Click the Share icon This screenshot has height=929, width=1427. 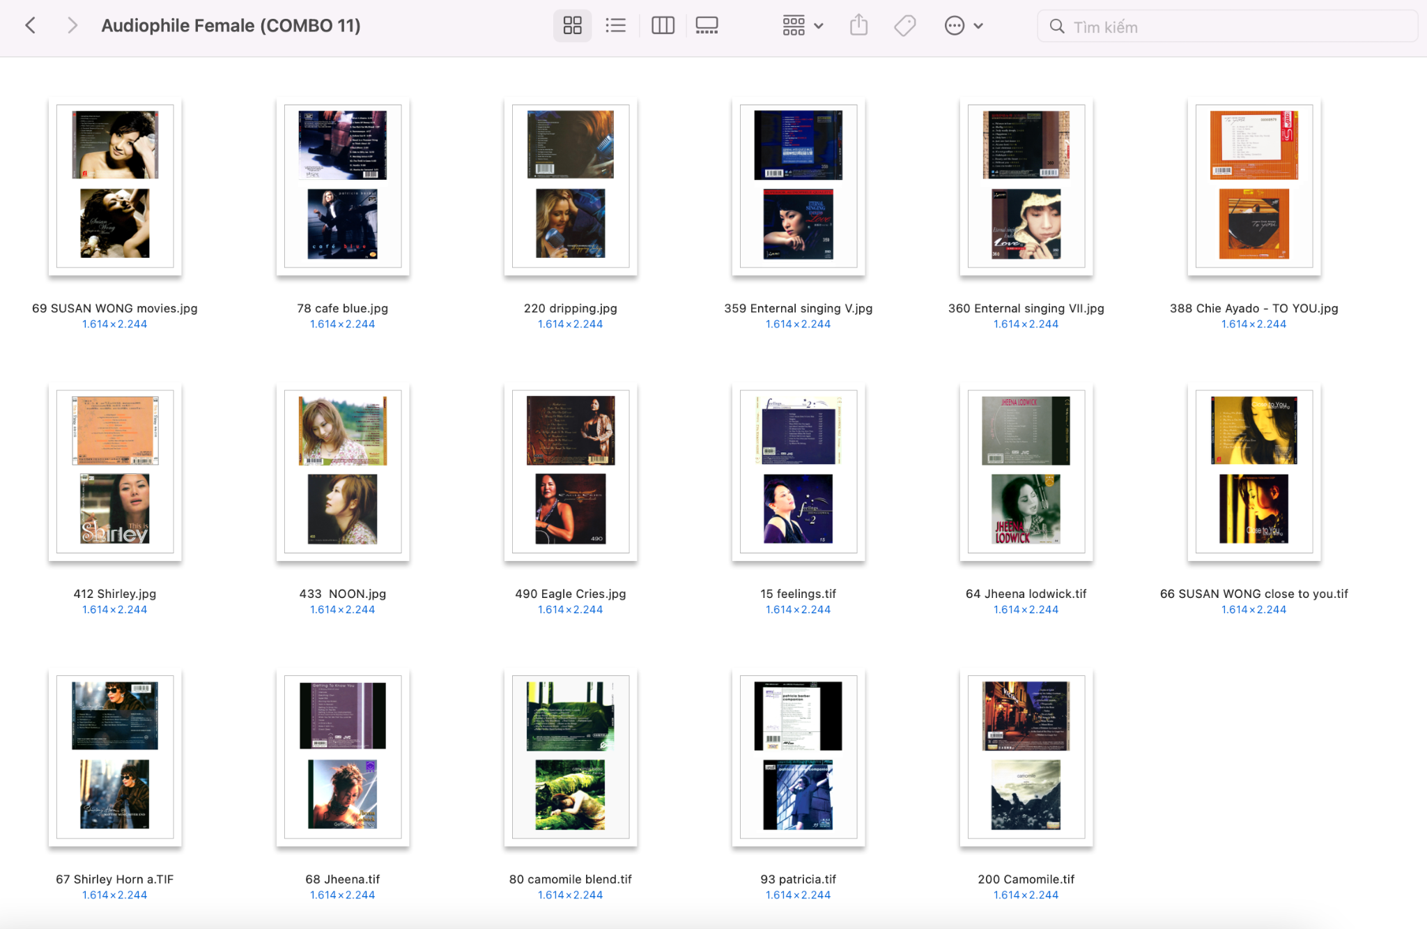point(859,26)
